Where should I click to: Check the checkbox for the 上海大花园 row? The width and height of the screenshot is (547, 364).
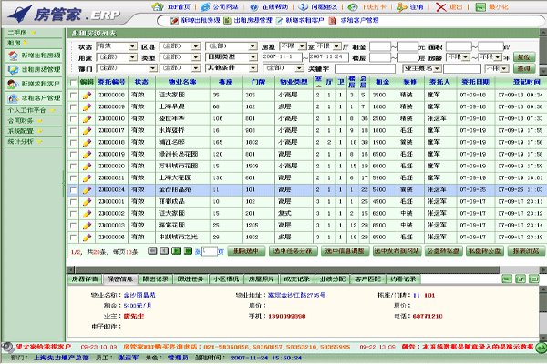click(74, 177)
